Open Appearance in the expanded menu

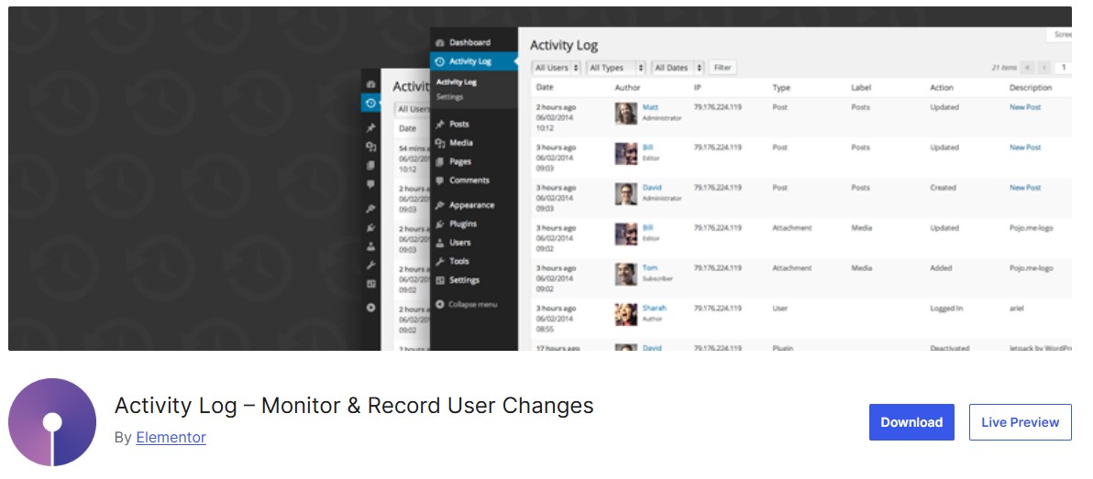pyautogui.click(x=474, y=205)
